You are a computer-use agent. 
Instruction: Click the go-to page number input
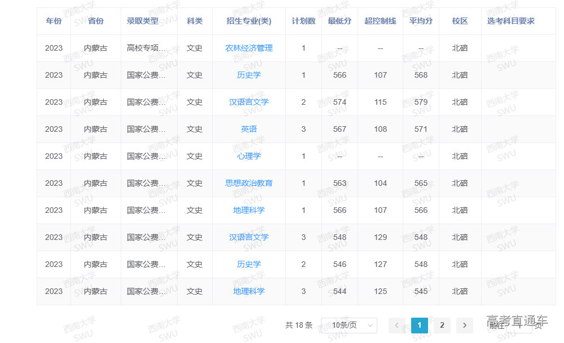tap(518, 325)
